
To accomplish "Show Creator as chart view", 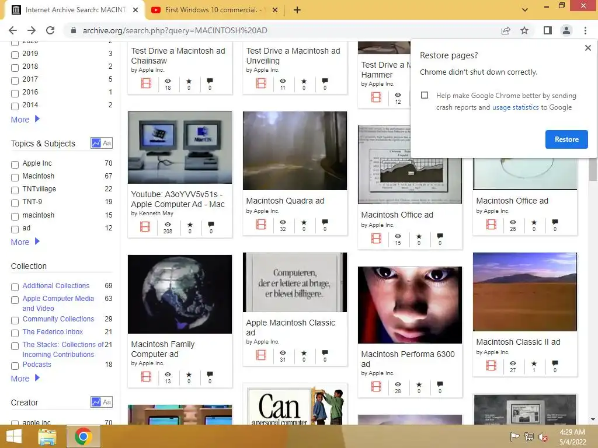I will pyautogui.click(x=96, y=402).
